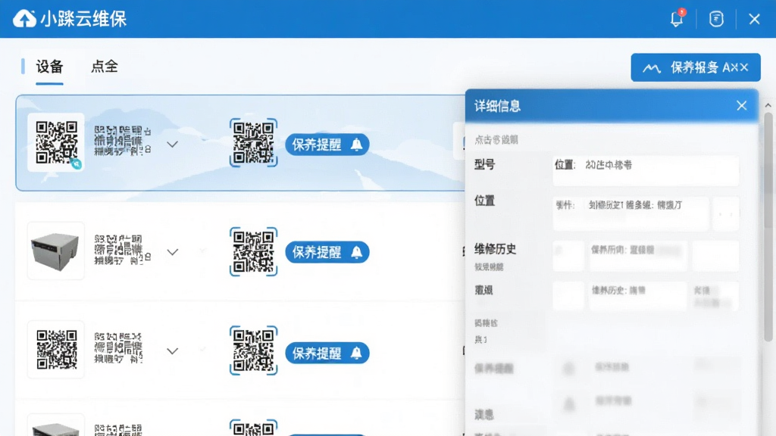This screenshot has height=436, width=776.
Task: Click the first row's QR code thumbnail
Action: [56, 142]
